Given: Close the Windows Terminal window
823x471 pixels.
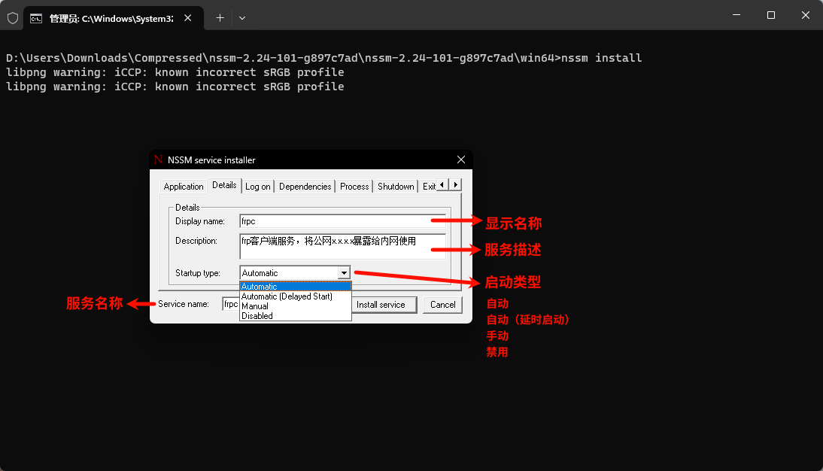Looking at the screenshot, I should pos(806,15).
